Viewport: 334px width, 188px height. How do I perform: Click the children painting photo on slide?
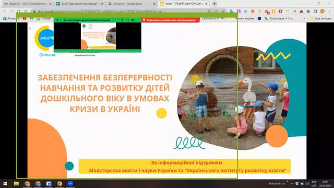point(233,98)
